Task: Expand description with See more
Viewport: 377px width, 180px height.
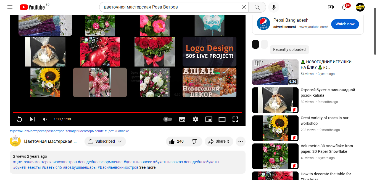Action: pyautogui.click(x=147, y=167)
